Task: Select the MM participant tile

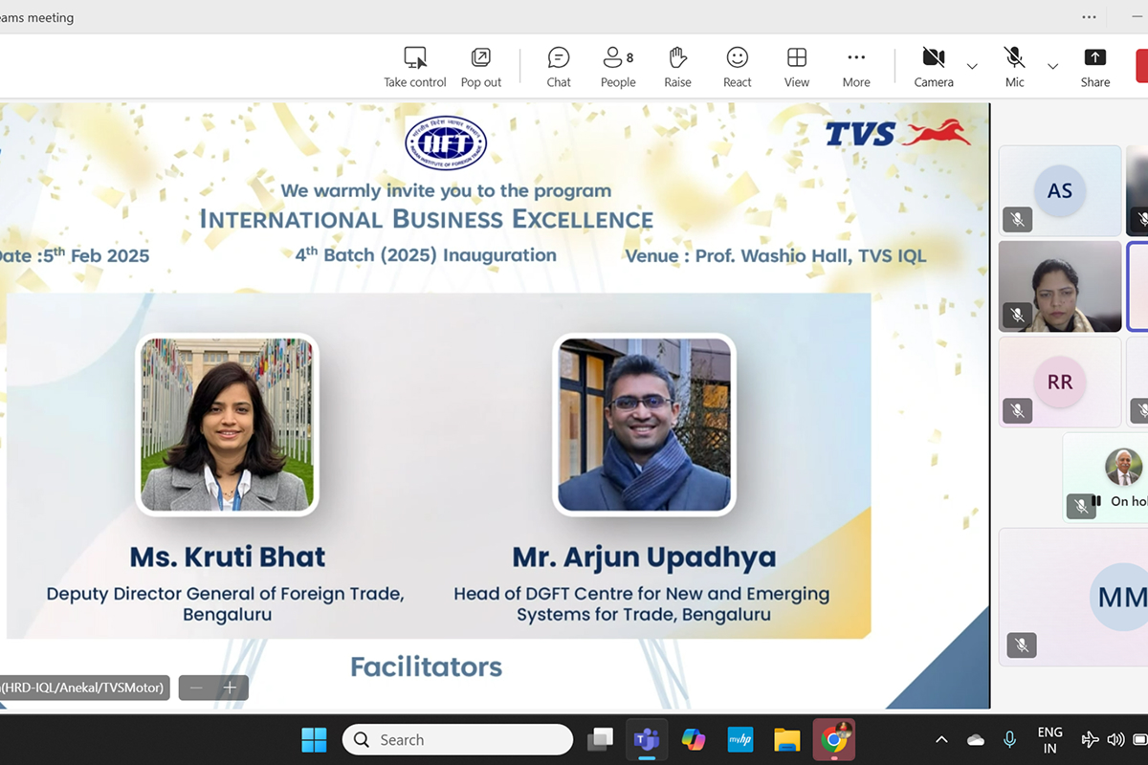Action: 1073,597
